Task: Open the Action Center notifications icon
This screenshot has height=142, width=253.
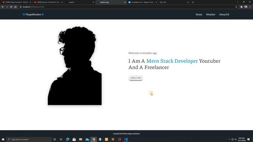Action: (249, 139)
